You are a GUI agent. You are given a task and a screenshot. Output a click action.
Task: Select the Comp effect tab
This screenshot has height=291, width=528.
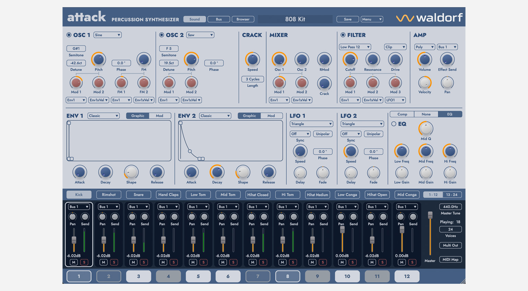[x=402, y=114]
